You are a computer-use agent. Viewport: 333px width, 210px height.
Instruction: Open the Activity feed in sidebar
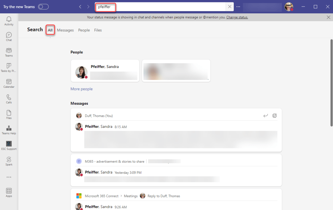[9, 21]
